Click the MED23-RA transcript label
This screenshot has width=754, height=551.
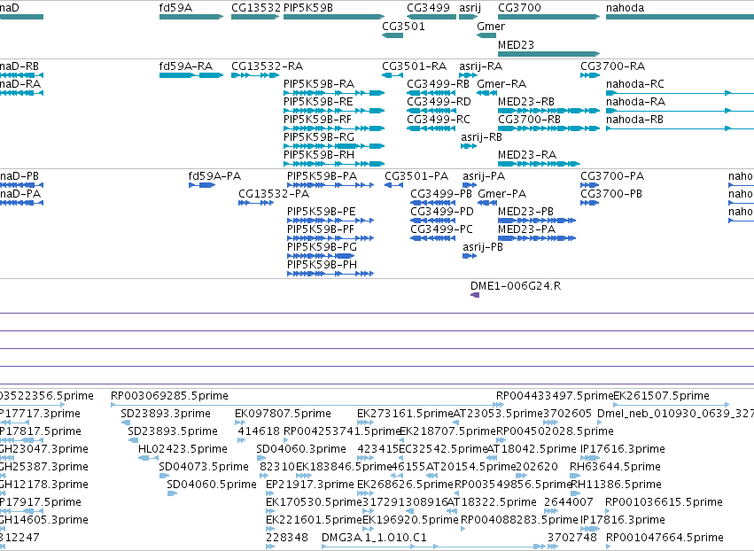pos(527,155)
